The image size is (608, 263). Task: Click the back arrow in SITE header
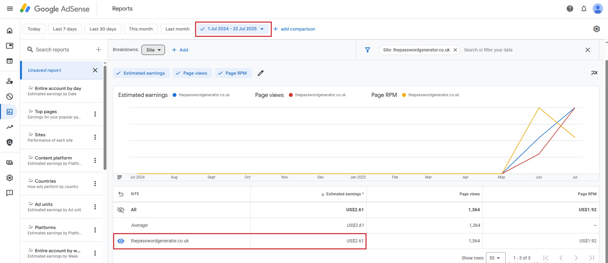(121, 194)
